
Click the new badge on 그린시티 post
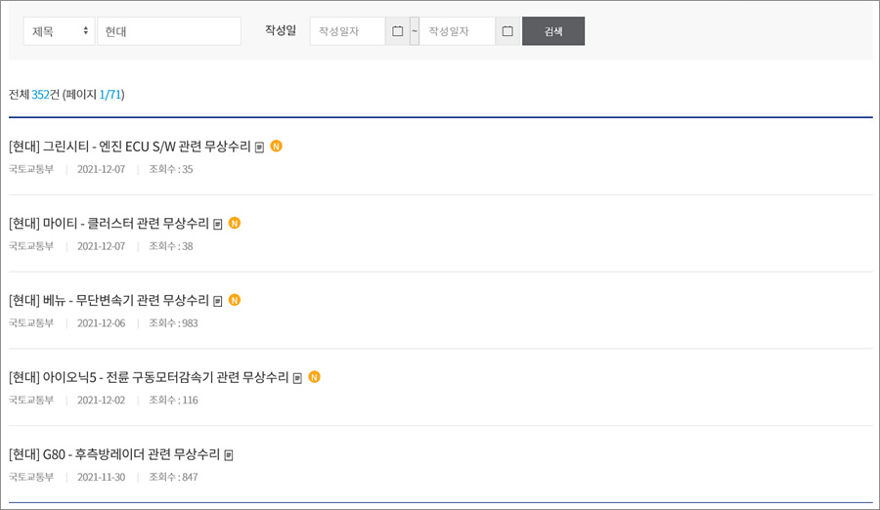(x=276, y=146)
